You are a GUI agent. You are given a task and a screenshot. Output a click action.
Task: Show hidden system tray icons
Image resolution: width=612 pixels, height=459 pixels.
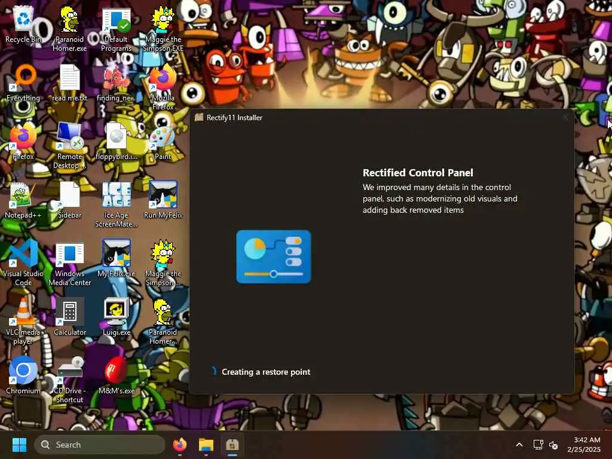[x=519, y=445]
